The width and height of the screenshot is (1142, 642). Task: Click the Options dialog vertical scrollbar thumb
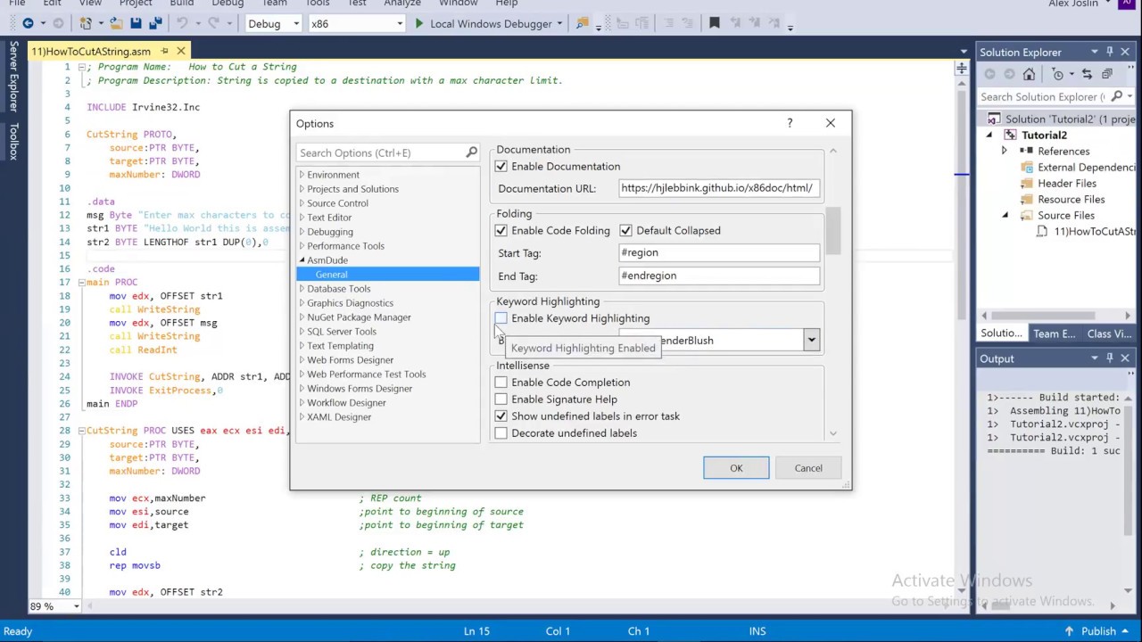[833, 231]
